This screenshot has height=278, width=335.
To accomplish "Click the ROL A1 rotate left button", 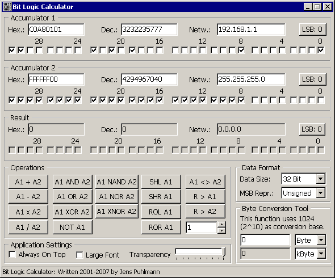I will point(161,212).
